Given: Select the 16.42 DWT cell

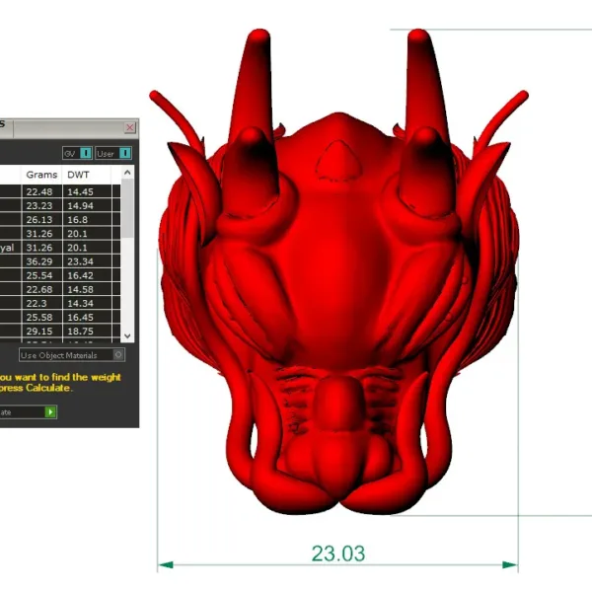Looking at the screenshot, I should pos(87,275).
